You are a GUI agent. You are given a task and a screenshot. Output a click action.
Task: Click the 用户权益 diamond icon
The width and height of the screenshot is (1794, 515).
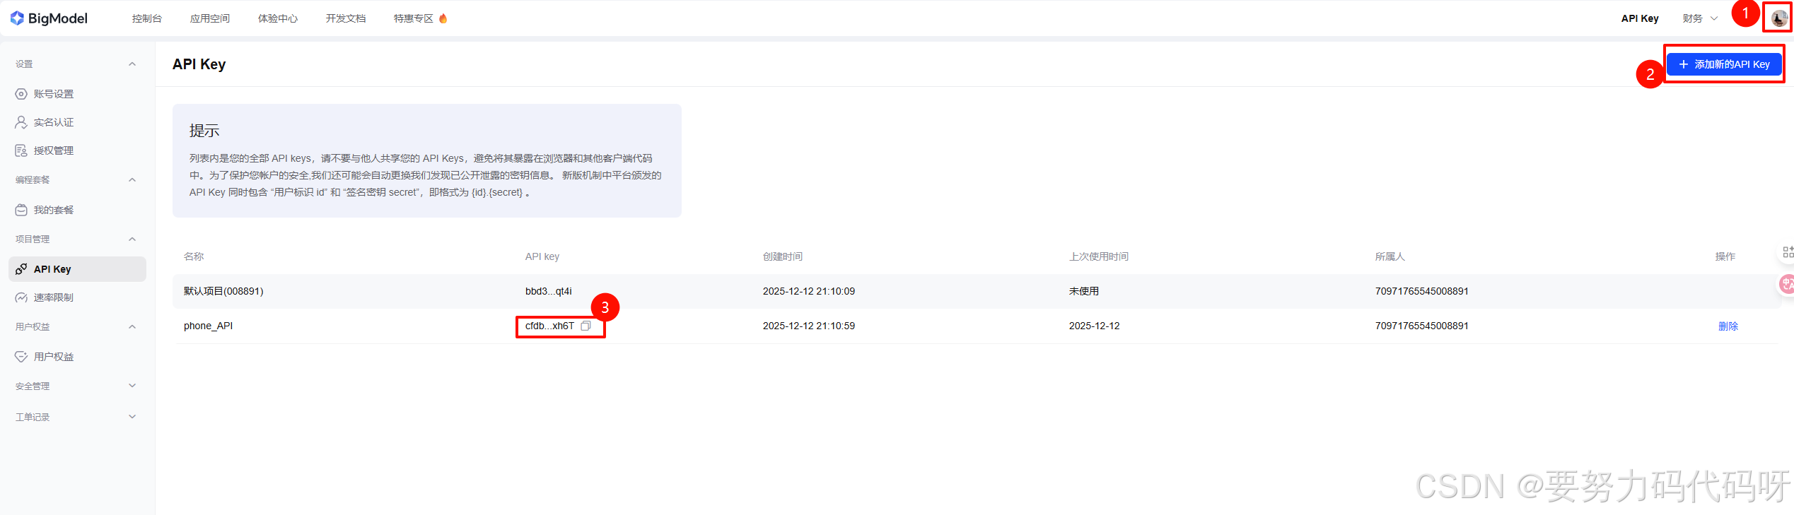point(21,357)
